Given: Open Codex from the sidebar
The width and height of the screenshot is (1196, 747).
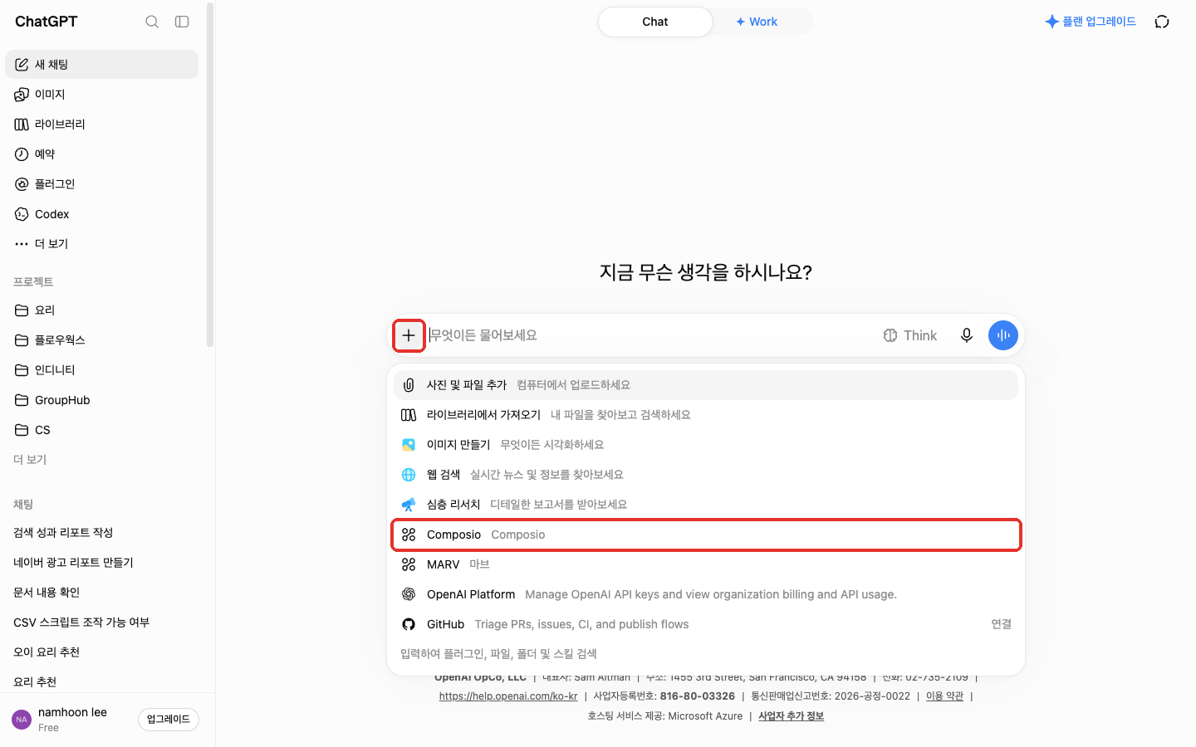Looking at the screenshot, I should 101,214.
